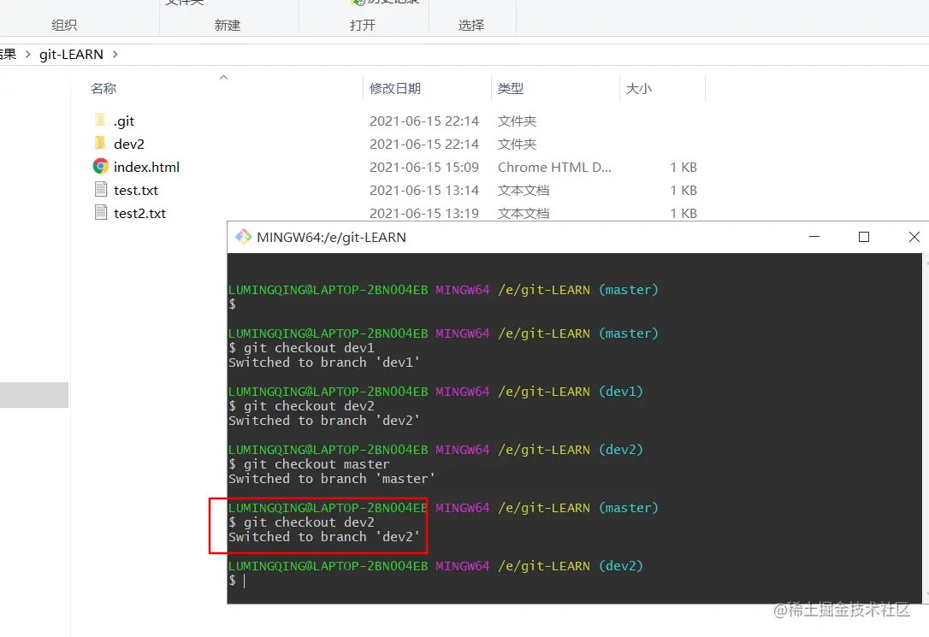
Task: Expand chevron after git-LEARN in breadcrumb
Action: 115,55
